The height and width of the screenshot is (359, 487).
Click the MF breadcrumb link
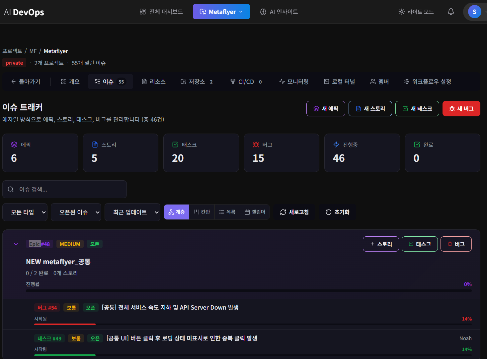point(33,51)
